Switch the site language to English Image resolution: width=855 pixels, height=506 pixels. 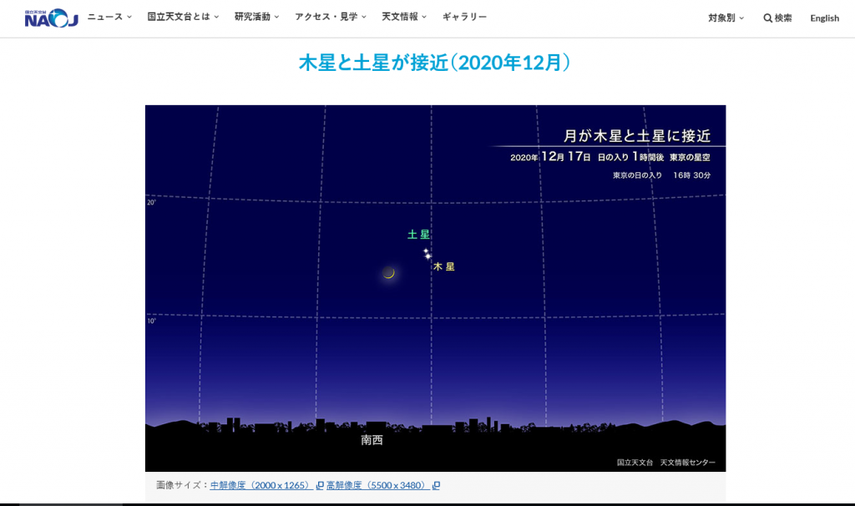tap(824, 18)
